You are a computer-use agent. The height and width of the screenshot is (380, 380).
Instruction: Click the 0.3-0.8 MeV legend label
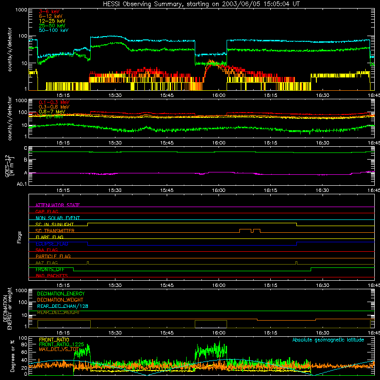54,107
